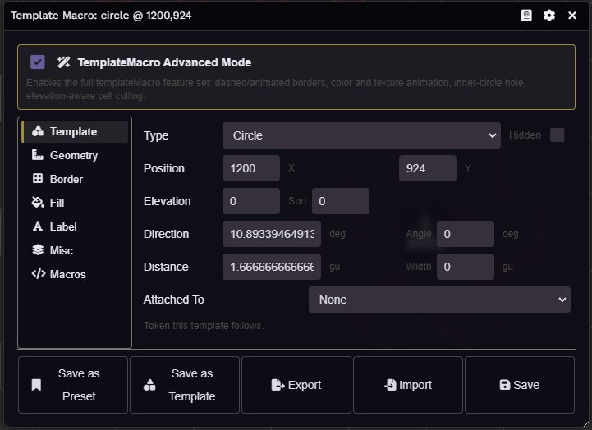Export the template

pos(296,385)
